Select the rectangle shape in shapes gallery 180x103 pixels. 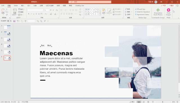click(96, 9)
